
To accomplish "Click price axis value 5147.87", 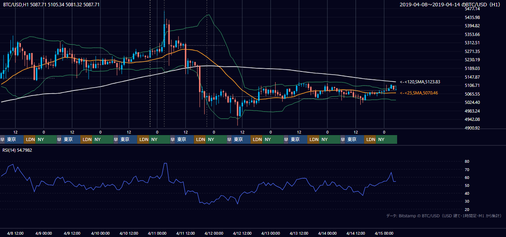I will click(472, 77).
